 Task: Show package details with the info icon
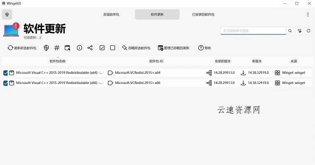79,48
